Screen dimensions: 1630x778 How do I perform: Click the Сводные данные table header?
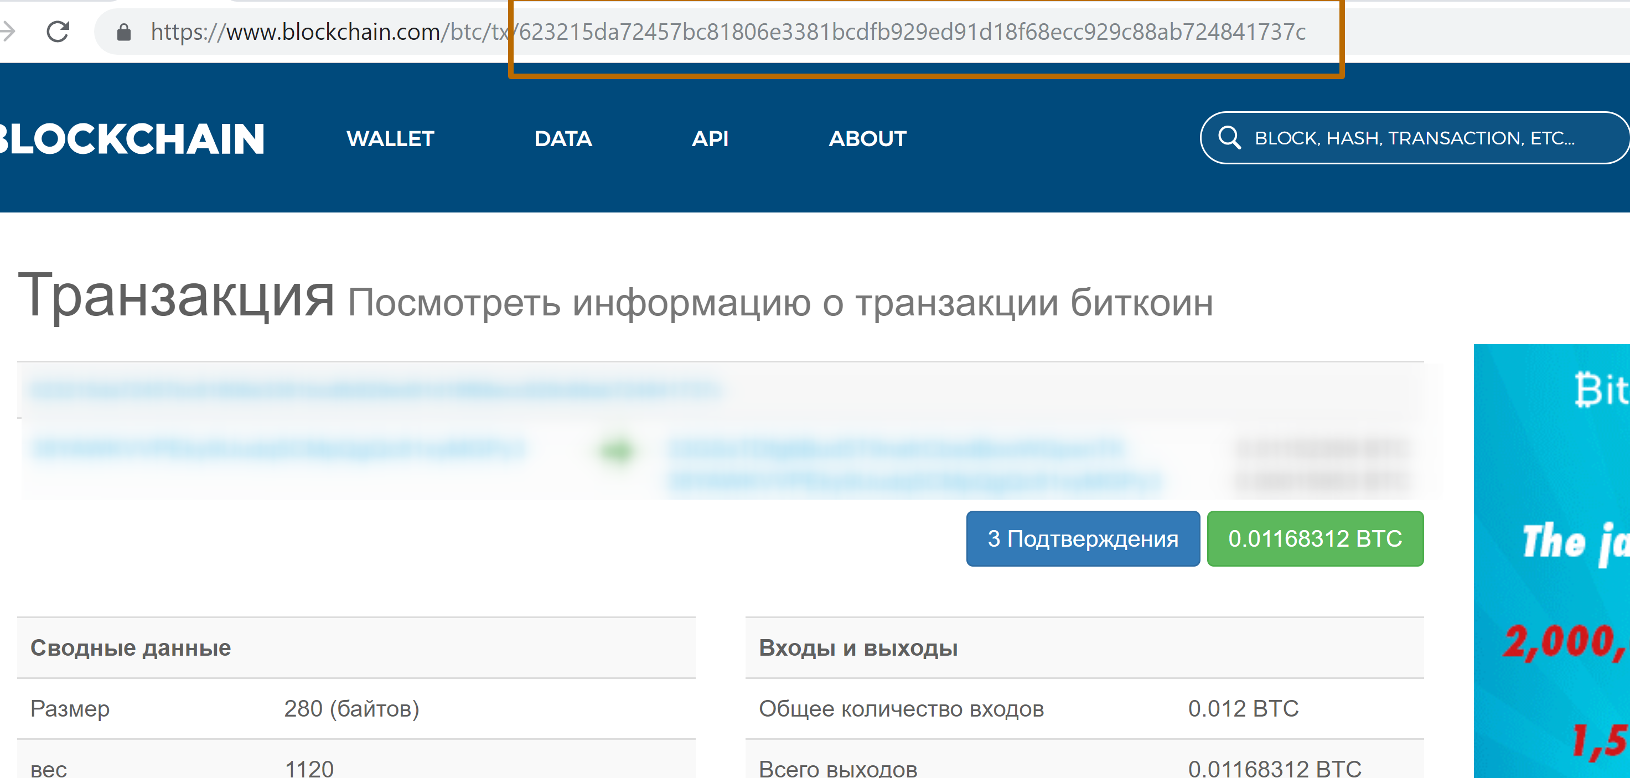(131, 648)
